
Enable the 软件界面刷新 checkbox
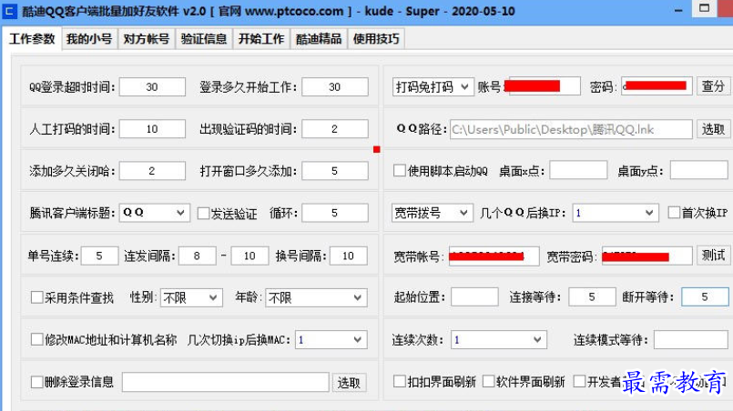(x=488, y=381)
